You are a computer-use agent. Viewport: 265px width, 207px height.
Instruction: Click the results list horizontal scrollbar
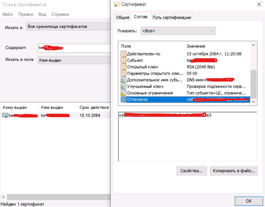59,197
